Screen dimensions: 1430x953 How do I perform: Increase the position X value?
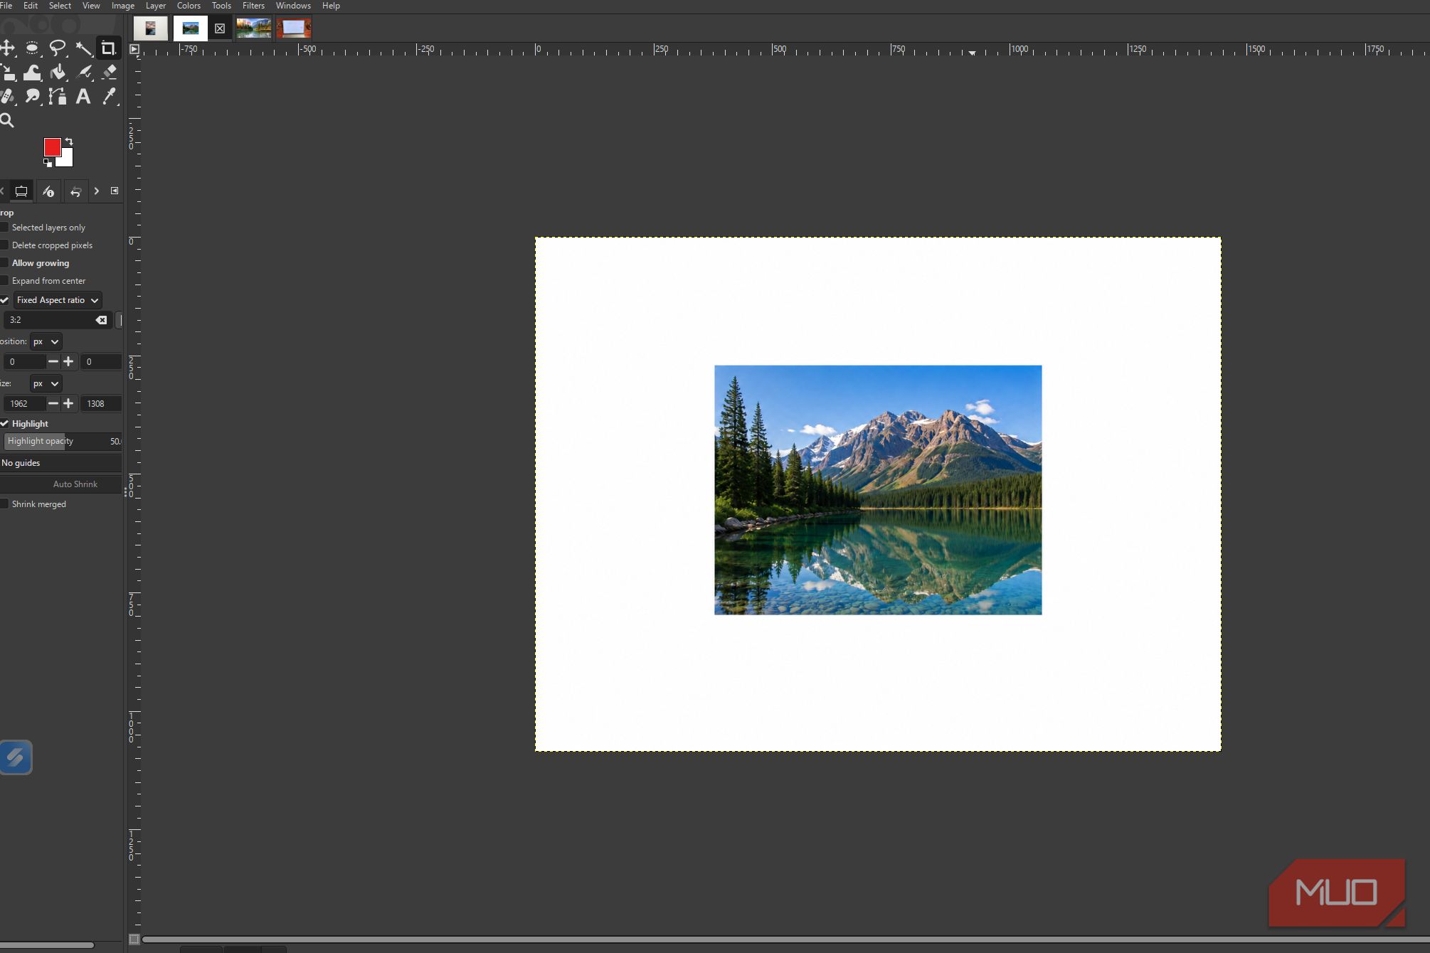point(68,362)
